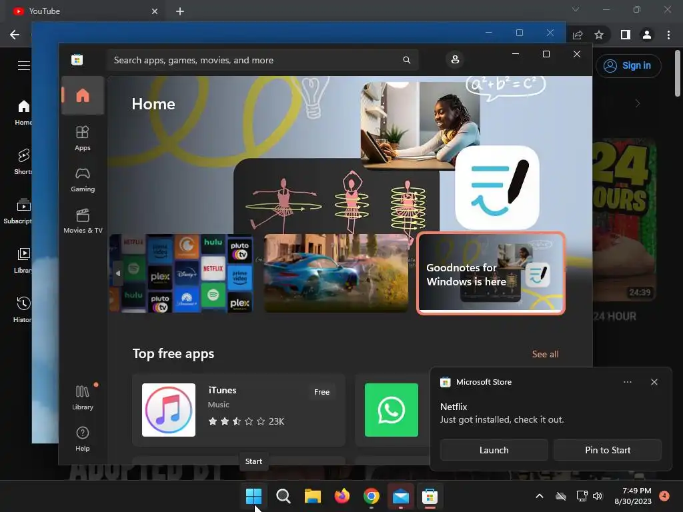Click the large Goodnotes app icon in the hero banner
This screenshot has height=512, width=683.
click(497, 187)
